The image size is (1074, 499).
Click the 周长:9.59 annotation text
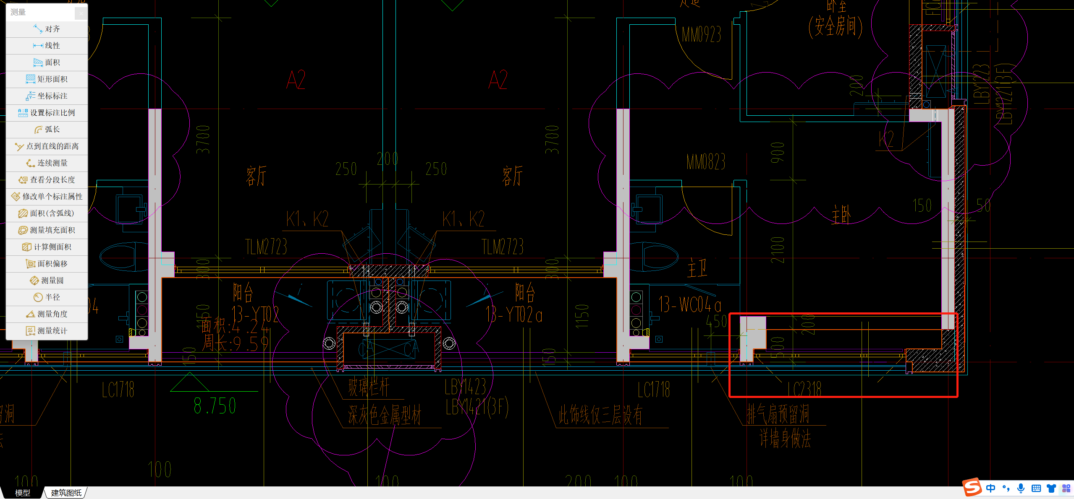[x=235, y=343]
